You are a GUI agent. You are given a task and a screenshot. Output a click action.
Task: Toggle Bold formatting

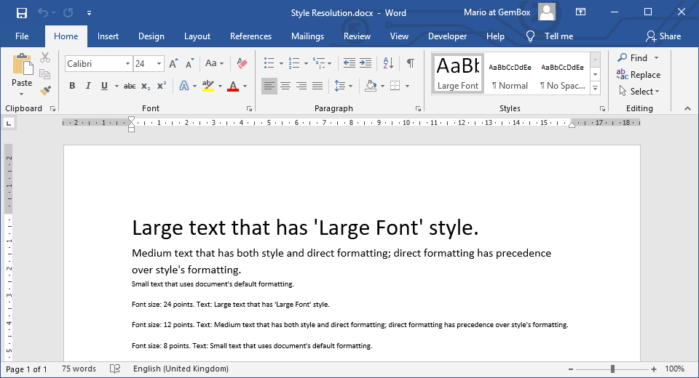tap(72, 86)
